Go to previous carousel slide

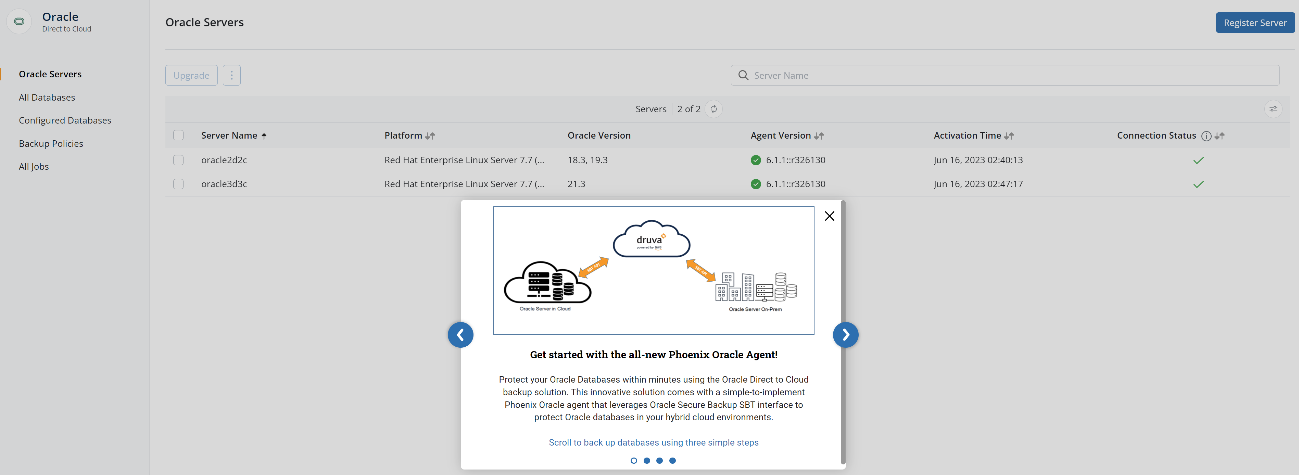click(x=461, y=335)
